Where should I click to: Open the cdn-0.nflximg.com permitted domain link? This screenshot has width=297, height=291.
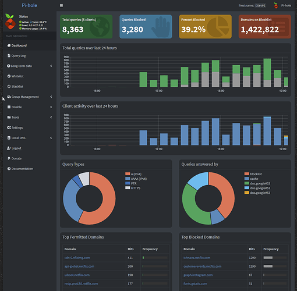[77, 258]
